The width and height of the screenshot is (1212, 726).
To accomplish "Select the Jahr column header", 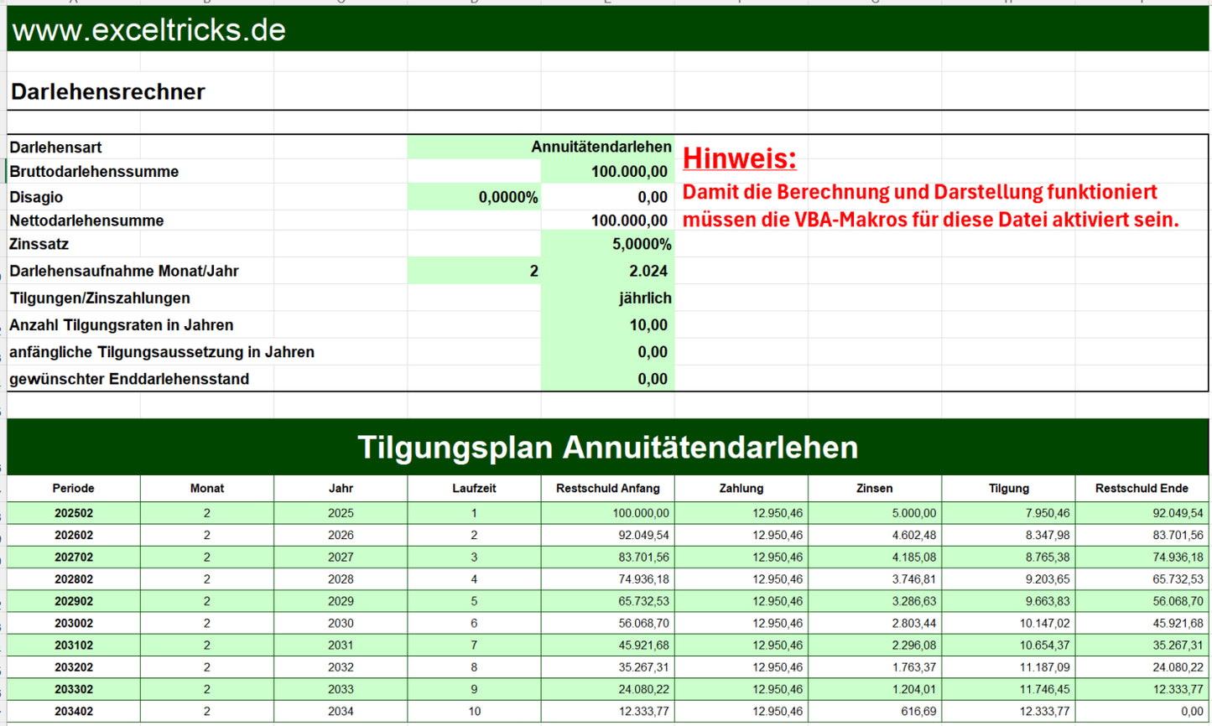I will [341, 488].
